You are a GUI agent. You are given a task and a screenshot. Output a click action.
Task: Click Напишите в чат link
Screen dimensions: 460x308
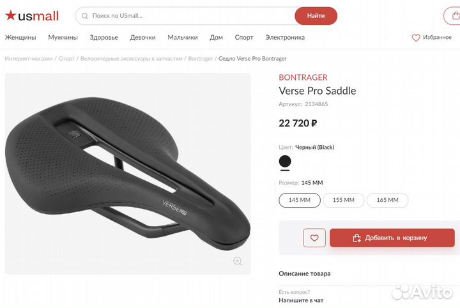(301, 300)
